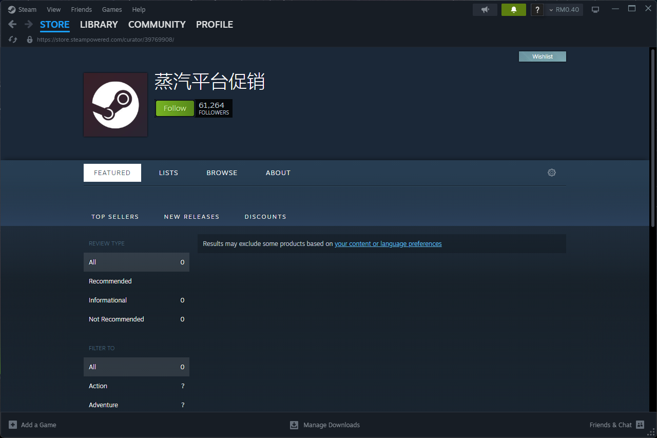Switch to the ABOUT tab
The image size is (657, 438).
[x=278, y=173]
